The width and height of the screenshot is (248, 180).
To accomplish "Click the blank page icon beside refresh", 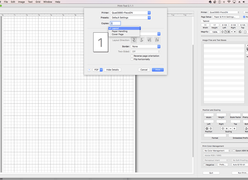I will pyautogui.click(x=245, y=32).
